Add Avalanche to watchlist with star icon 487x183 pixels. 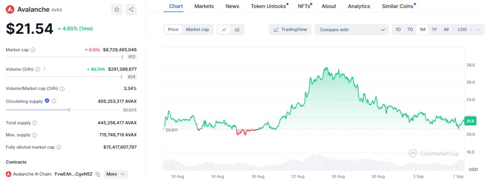[x=117, y=10]
